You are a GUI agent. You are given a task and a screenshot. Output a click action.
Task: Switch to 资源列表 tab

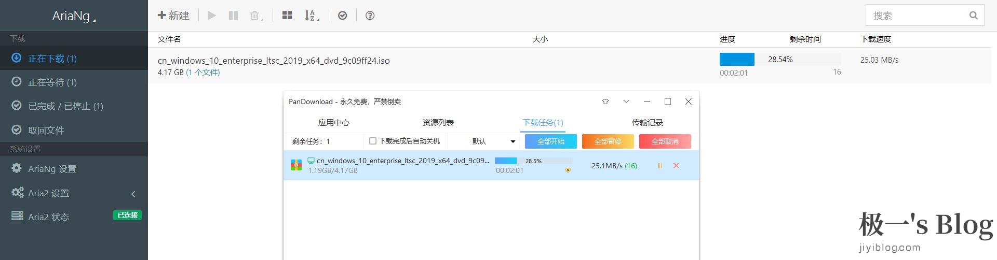point(438,123)
